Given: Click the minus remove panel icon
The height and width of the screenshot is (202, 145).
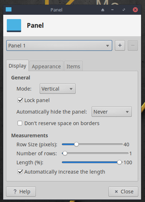Looking at the screenshot, I should [x=133, y=46].
